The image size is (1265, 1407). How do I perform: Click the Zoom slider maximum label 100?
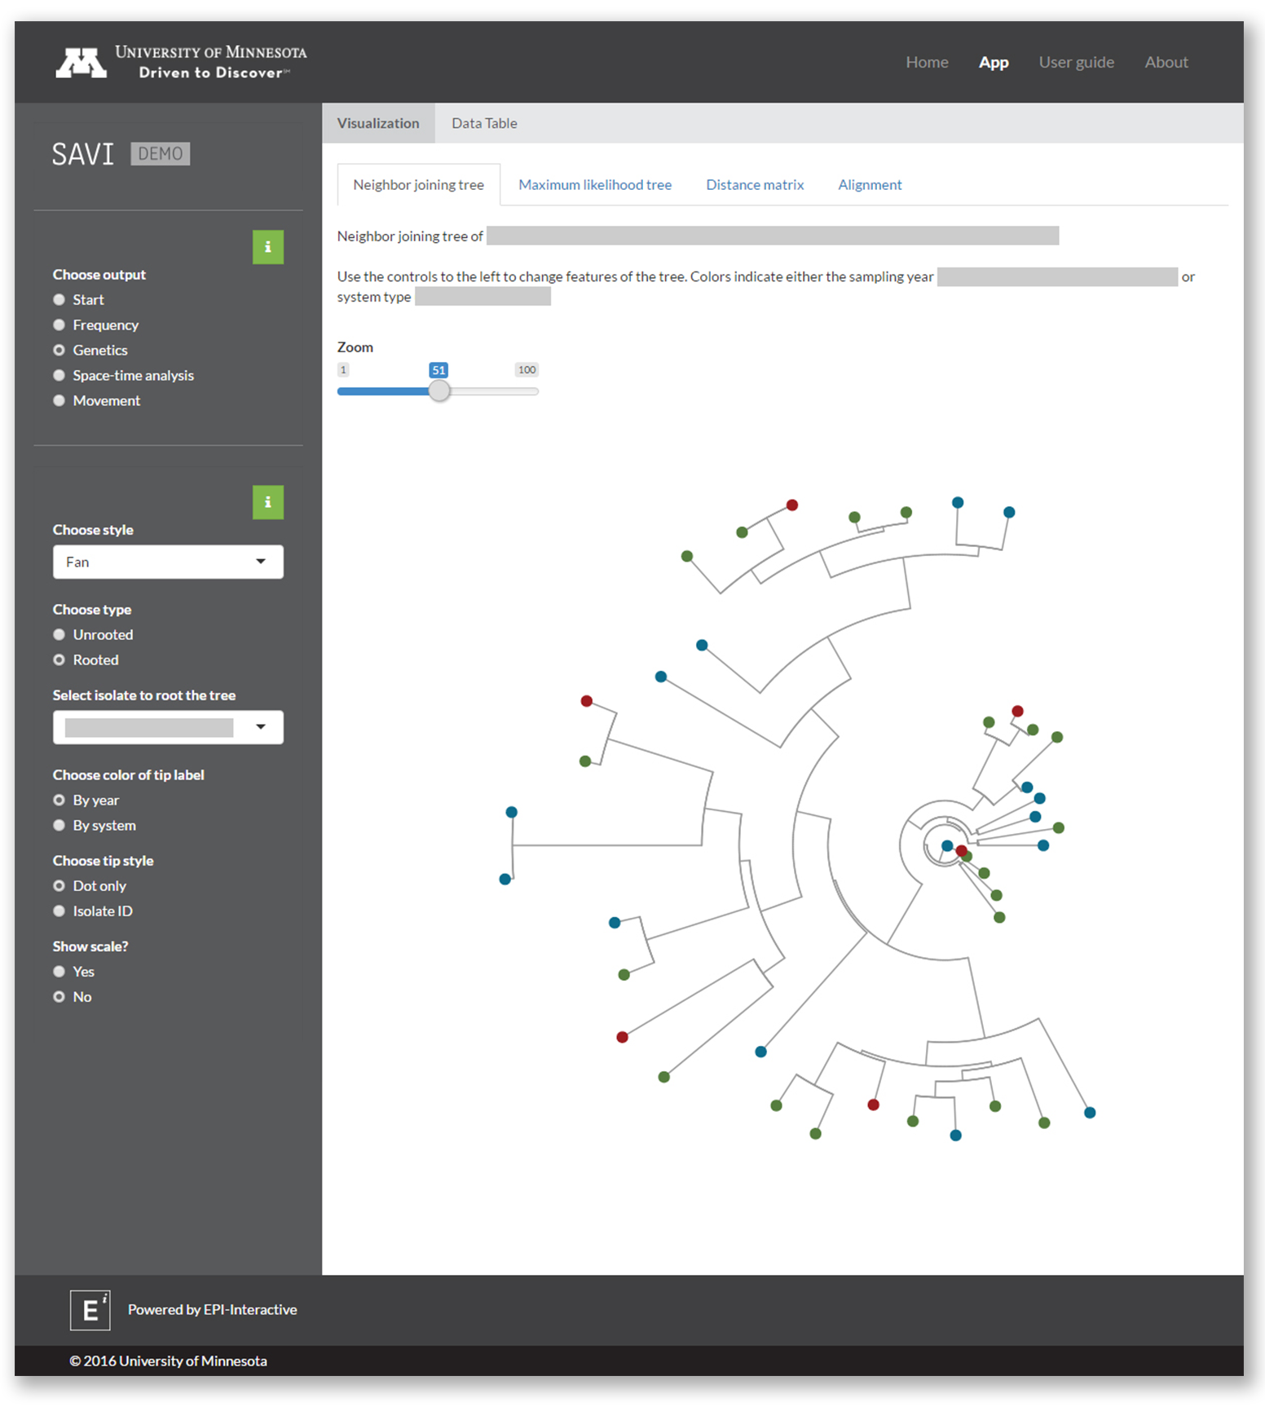(x=527, y=370)
